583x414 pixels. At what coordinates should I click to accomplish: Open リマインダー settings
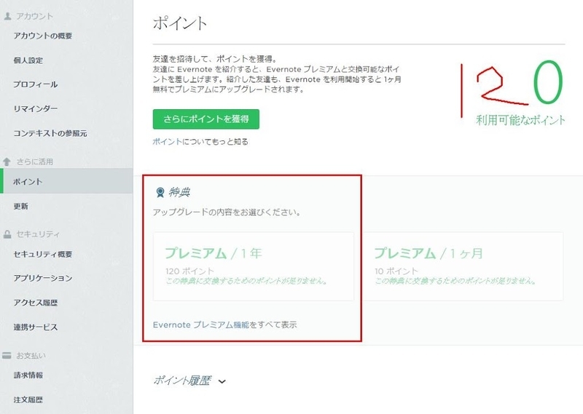pos(35,109)
